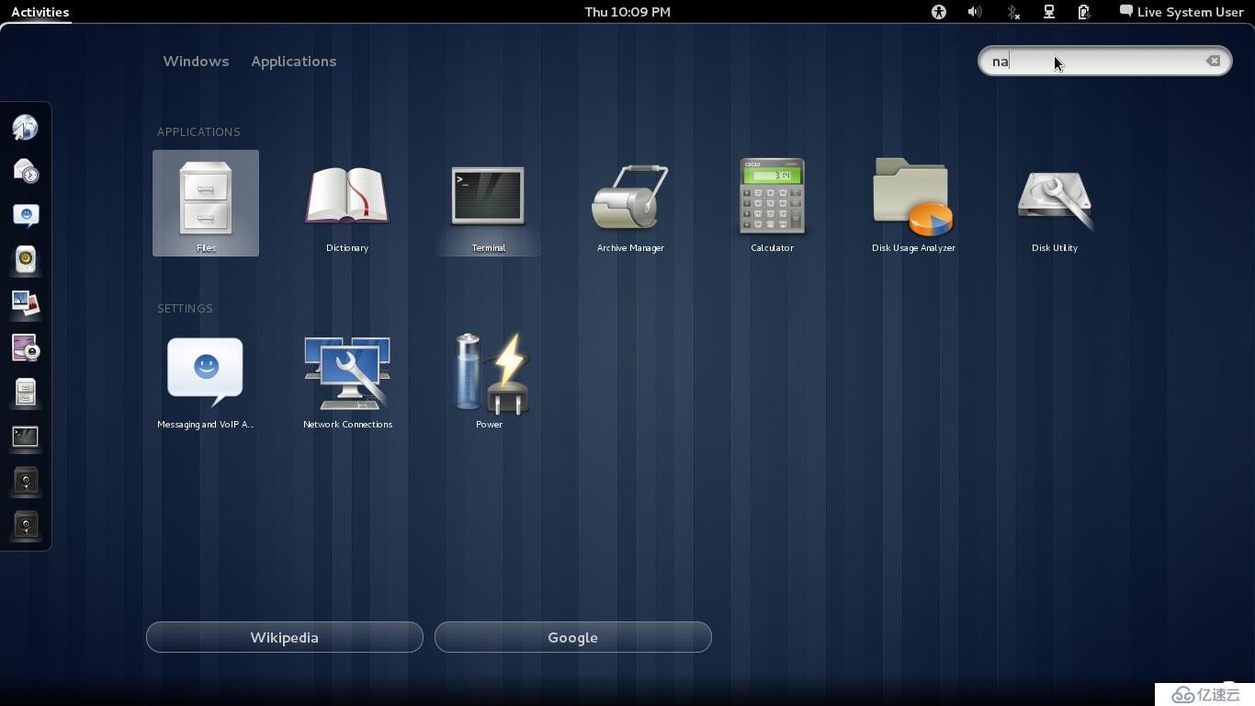Open Power settings
This screenshot has height=706, width=1255.
click(x=489, y=380)
